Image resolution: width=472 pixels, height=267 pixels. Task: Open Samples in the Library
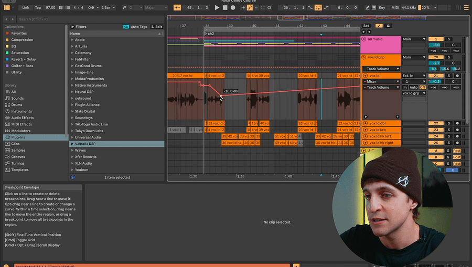pyautogui.click(x=18, y=150)
